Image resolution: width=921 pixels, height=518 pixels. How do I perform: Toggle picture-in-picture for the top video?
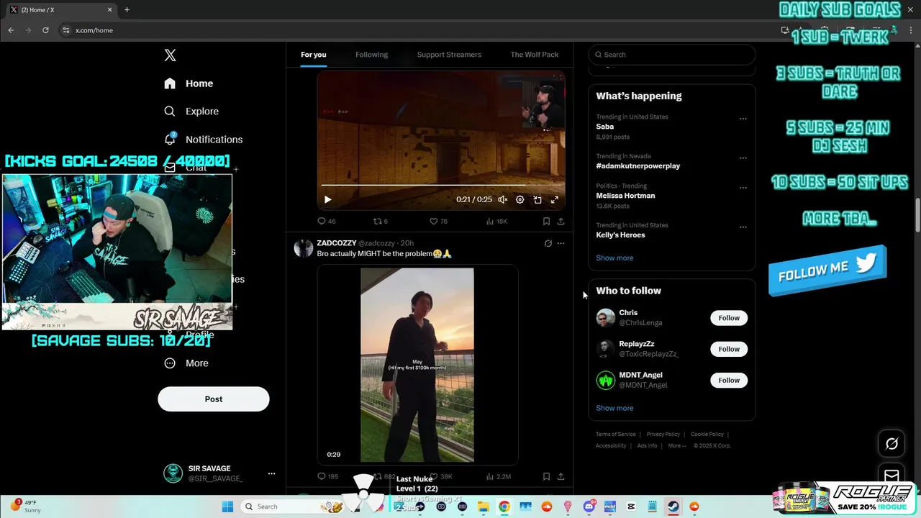[x=537, y=200]
